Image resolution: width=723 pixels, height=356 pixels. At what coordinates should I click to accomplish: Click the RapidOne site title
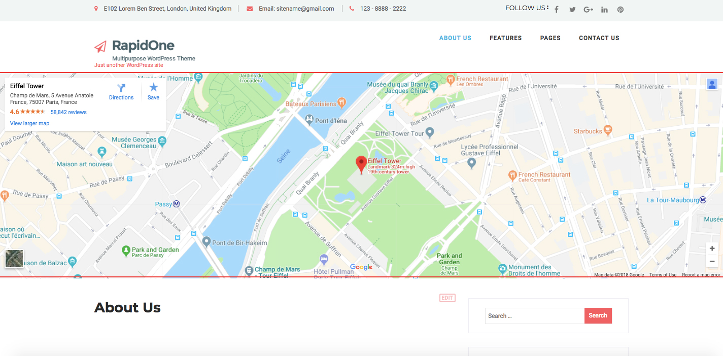click(x=143, y=46)
